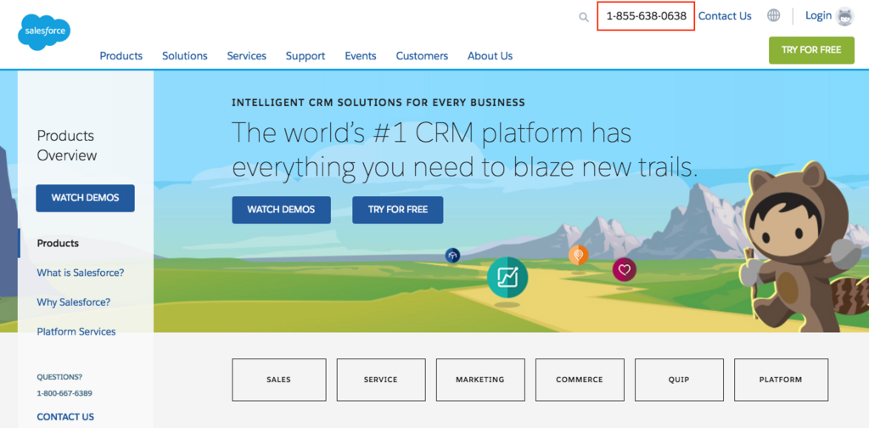869x428 pixels.
Task: Click the CONTACT US sidebar link
Action: 65,417
